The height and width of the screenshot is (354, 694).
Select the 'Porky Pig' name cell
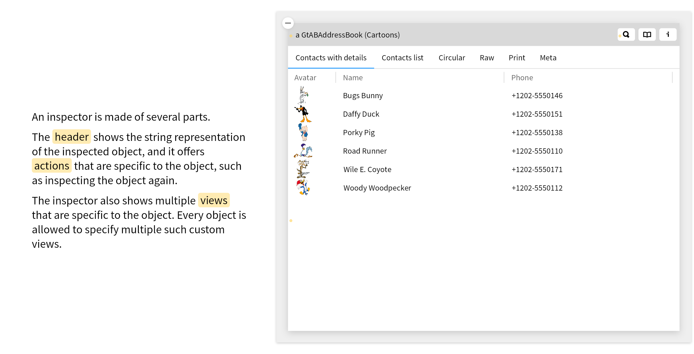click(359, 133)
